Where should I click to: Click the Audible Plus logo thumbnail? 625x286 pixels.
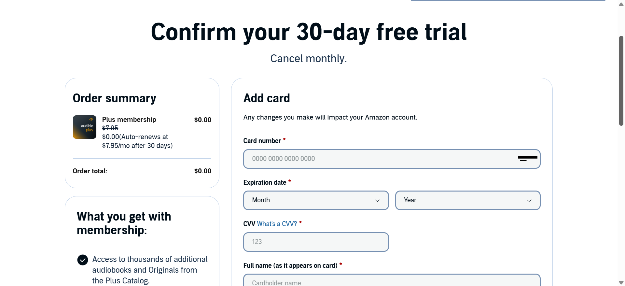tap(84, 127)
